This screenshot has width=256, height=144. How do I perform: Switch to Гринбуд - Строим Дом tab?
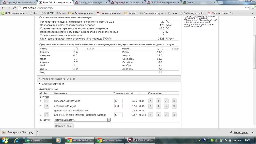(x=91, y=3)
